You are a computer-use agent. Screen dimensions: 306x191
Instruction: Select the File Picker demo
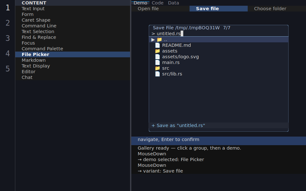(x=73, y=54)
